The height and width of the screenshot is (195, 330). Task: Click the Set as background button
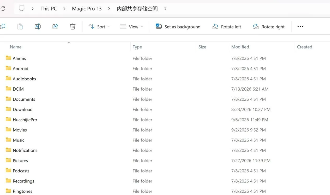click(178, 27)
